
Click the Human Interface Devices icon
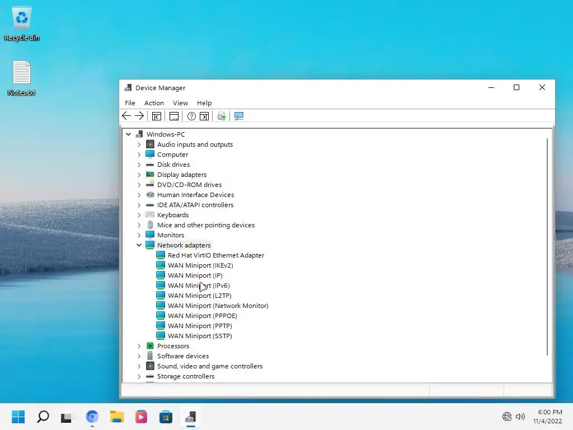[x=150, y=194]
